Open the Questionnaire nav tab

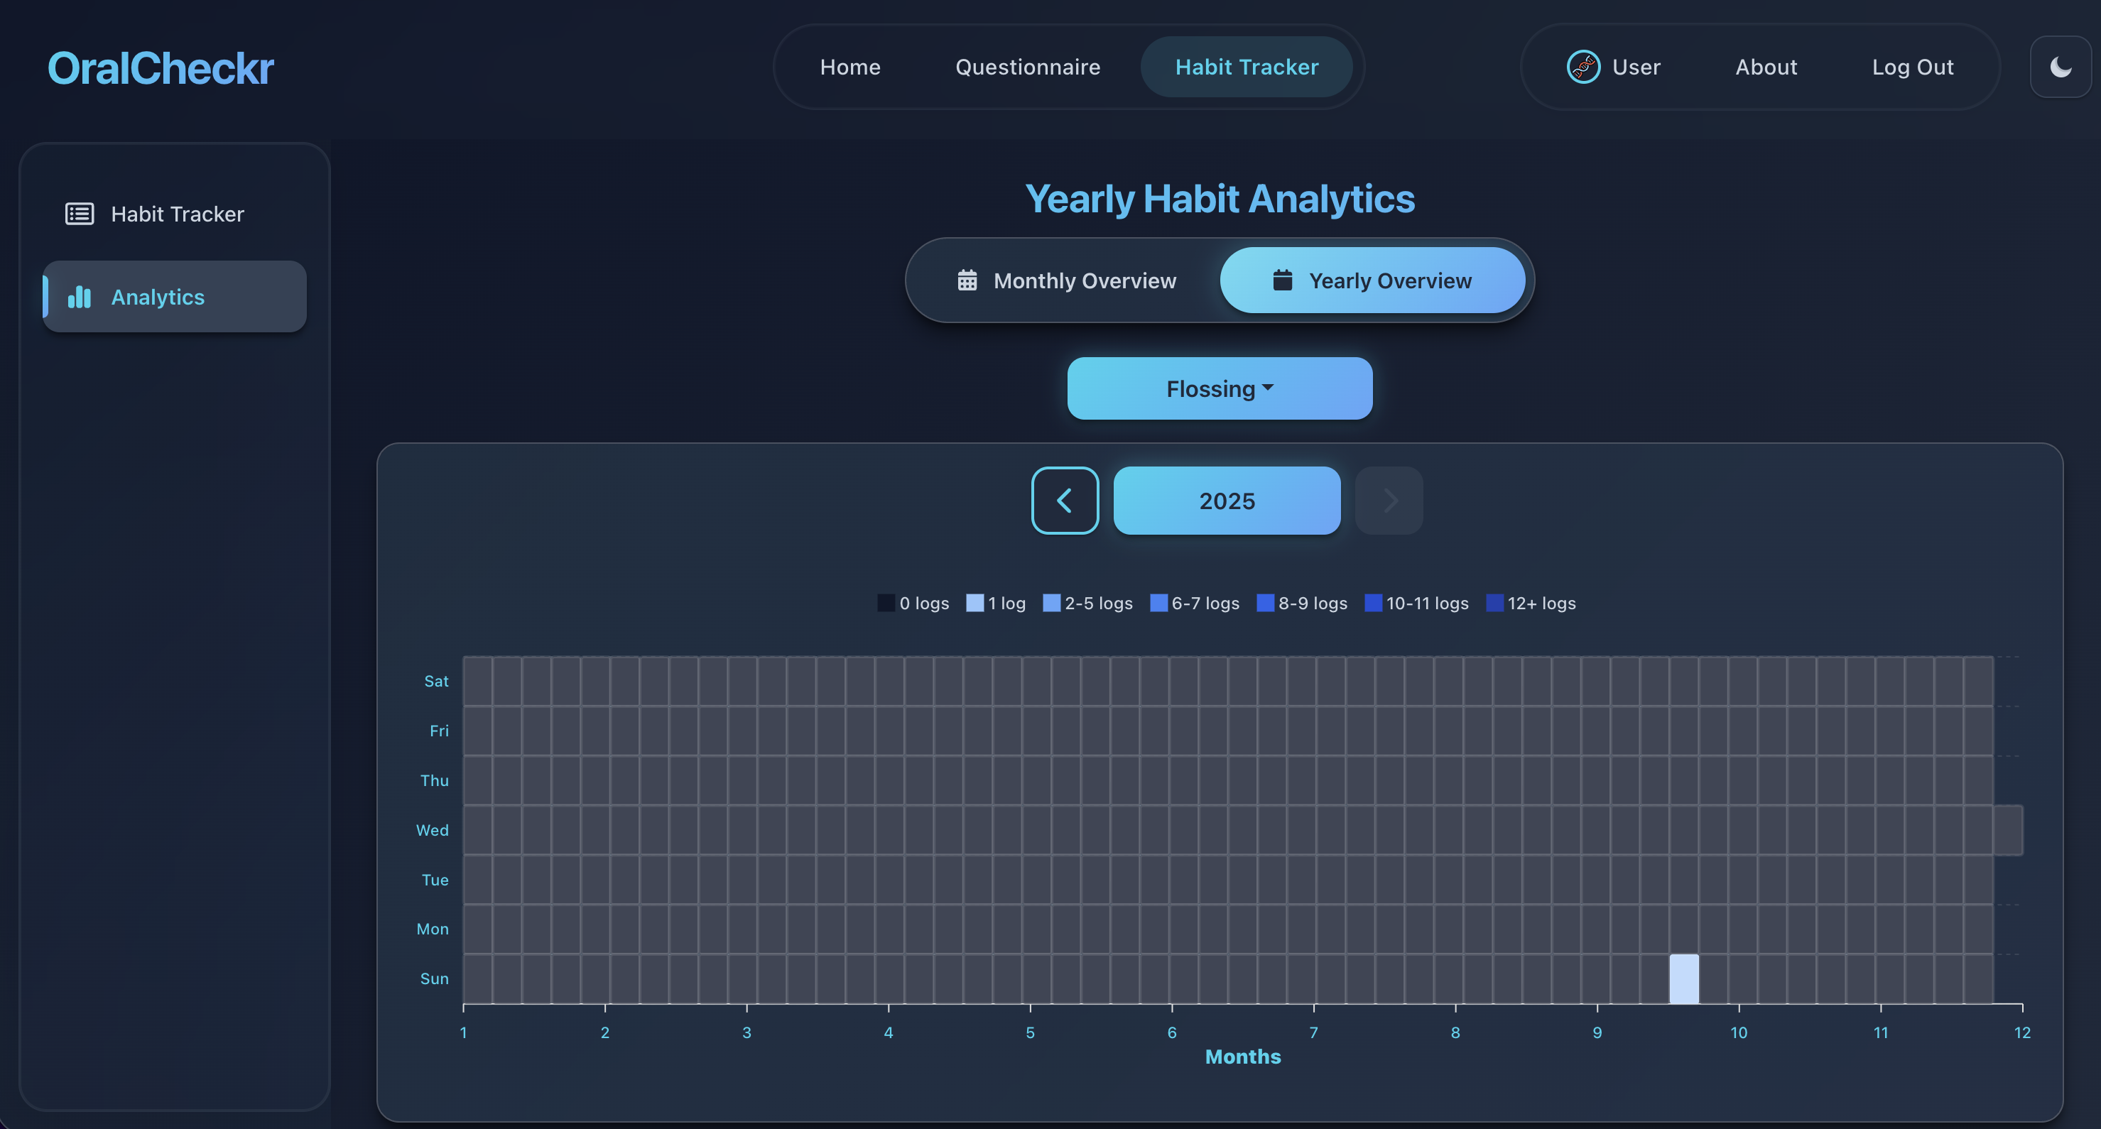click(x=1028, y=67)
